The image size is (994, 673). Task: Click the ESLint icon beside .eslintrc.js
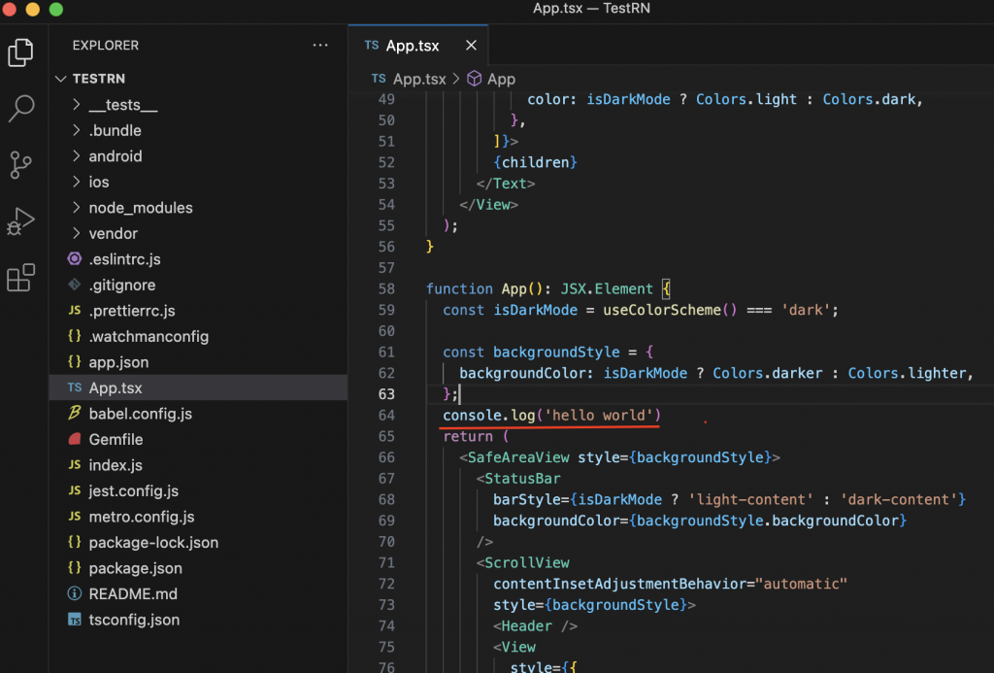(74, 258)
